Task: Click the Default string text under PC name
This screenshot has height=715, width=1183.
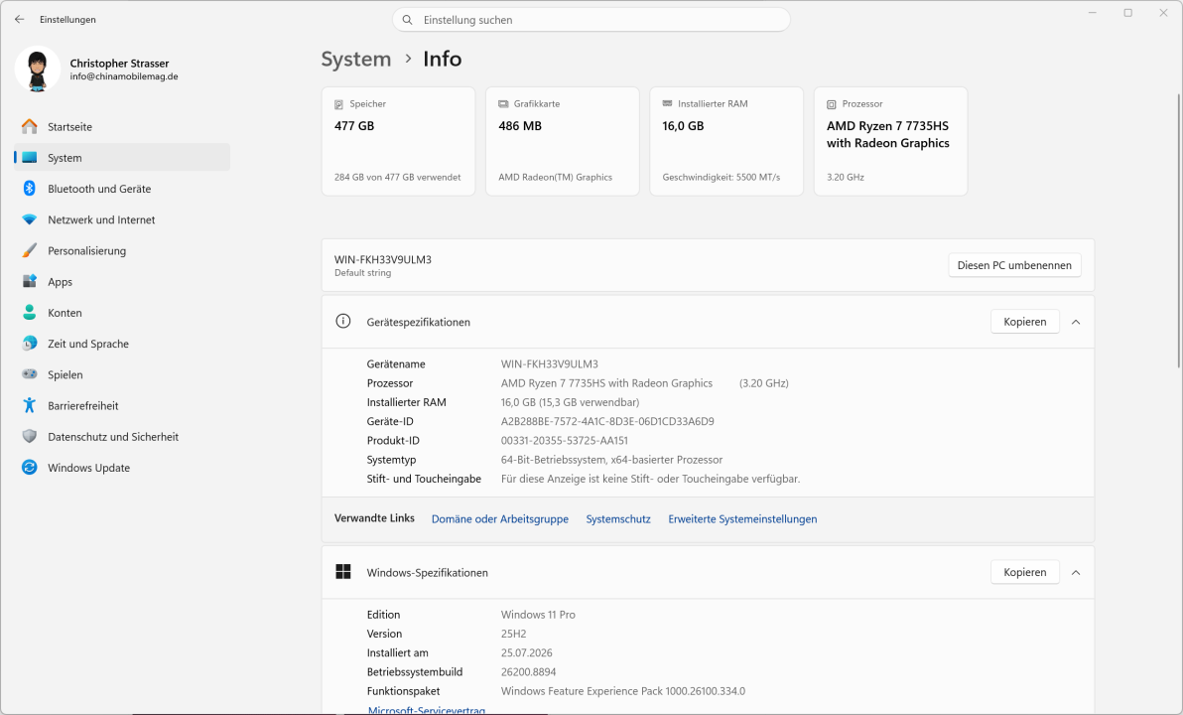Action: coord(363,272)
